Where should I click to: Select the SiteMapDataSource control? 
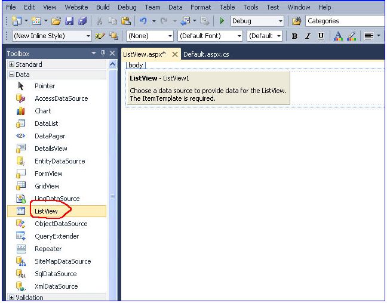tap(57, 261)
